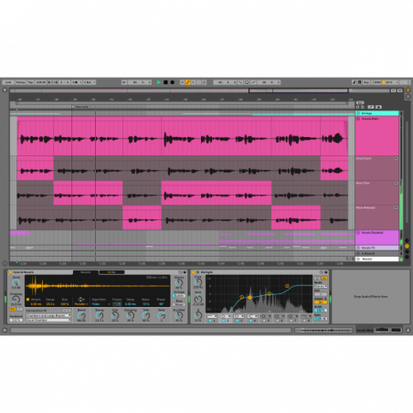Open the convolution IR file dropdown

(48, 320)
